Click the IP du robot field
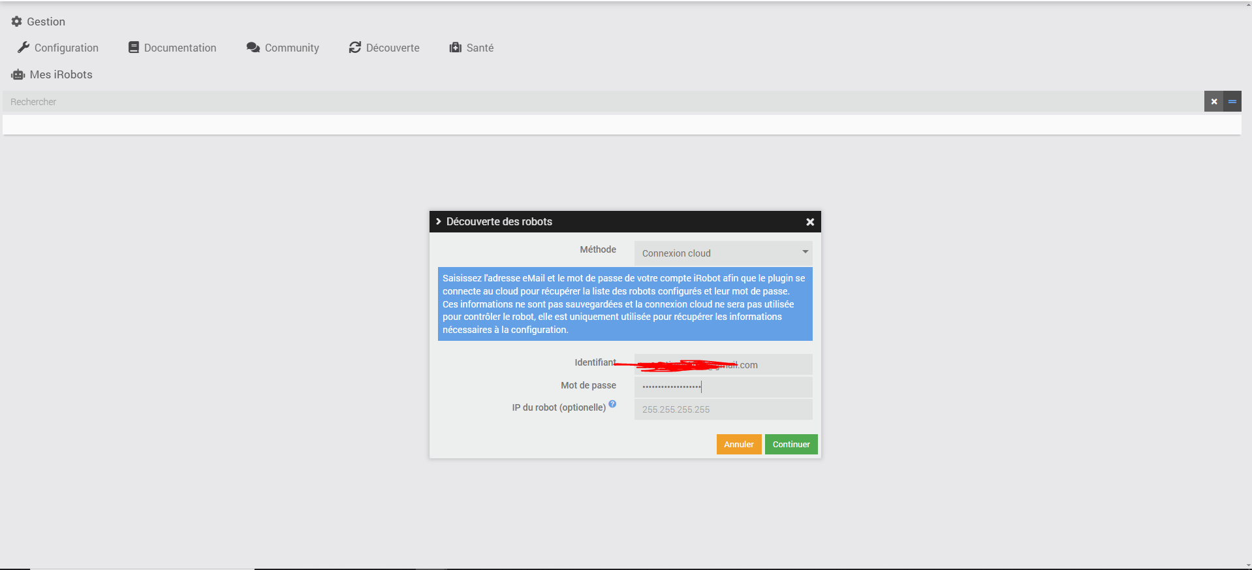 pyautogui.click(x=723, y=409)
